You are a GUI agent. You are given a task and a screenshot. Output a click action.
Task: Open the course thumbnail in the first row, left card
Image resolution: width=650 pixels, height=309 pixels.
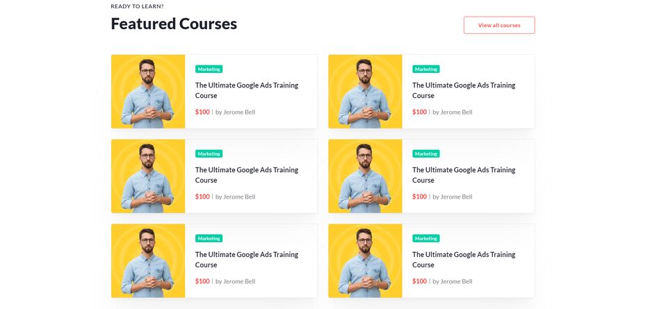click(x=148, y=92)
